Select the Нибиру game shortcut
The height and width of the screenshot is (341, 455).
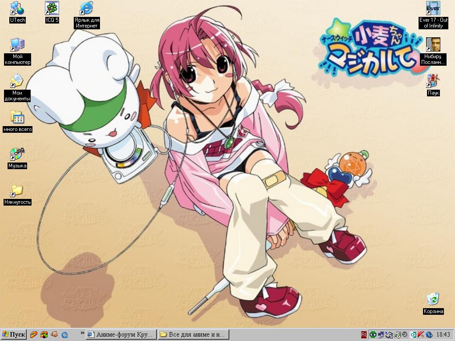click(433, 52)
